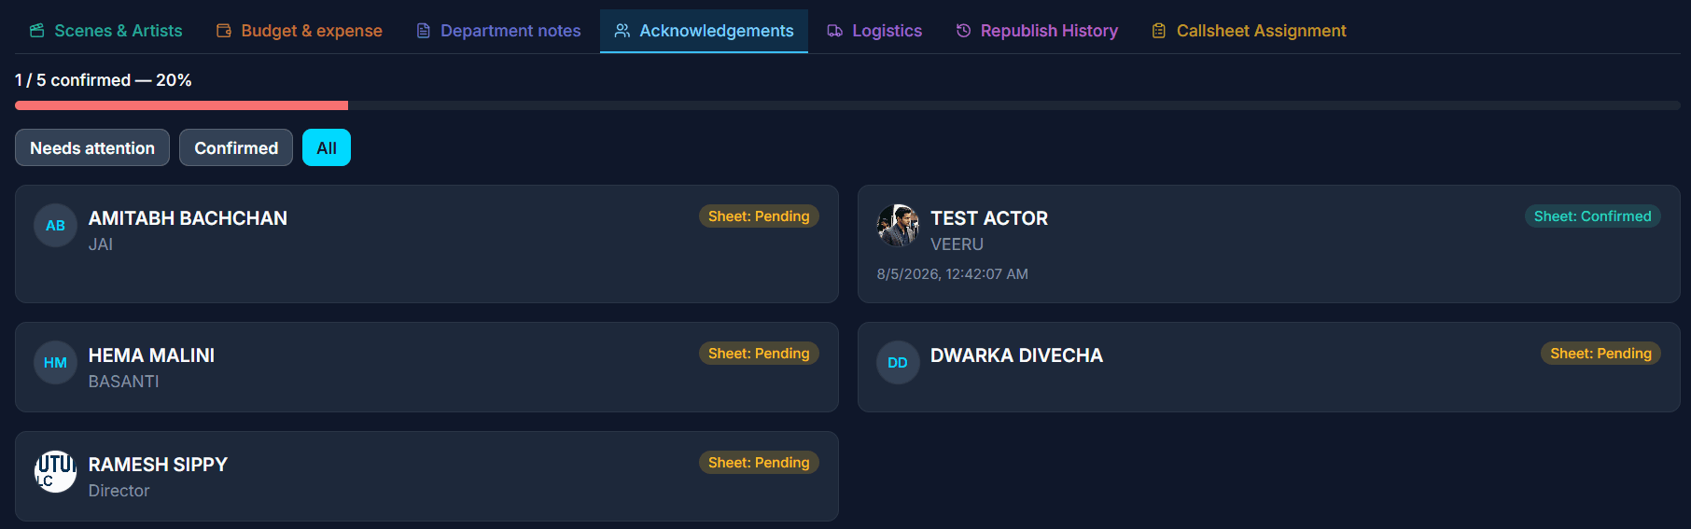Viewport: 1691px width, 529px height.
Task: Click the AB avatar for Amitabh Bachchan
Action: coord(55,226)
